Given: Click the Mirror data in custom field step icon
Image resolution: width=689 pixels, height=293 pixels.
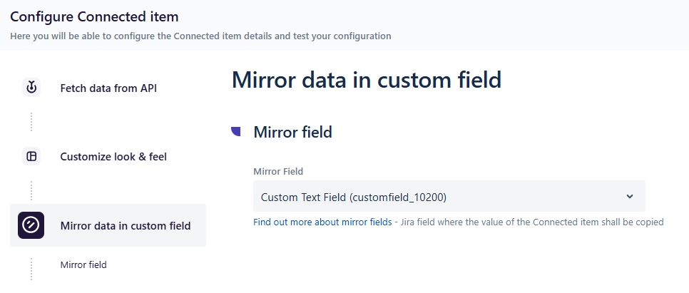Looking at the screenshot, I should [x=31, y=226].
